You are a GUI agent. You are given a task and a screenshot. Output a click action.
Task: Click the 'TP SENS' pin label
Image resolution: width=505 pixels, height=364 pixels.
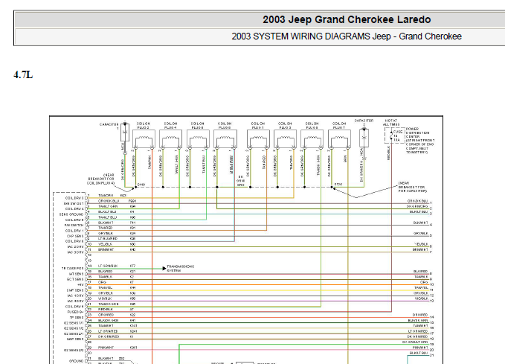pos(77,318)
